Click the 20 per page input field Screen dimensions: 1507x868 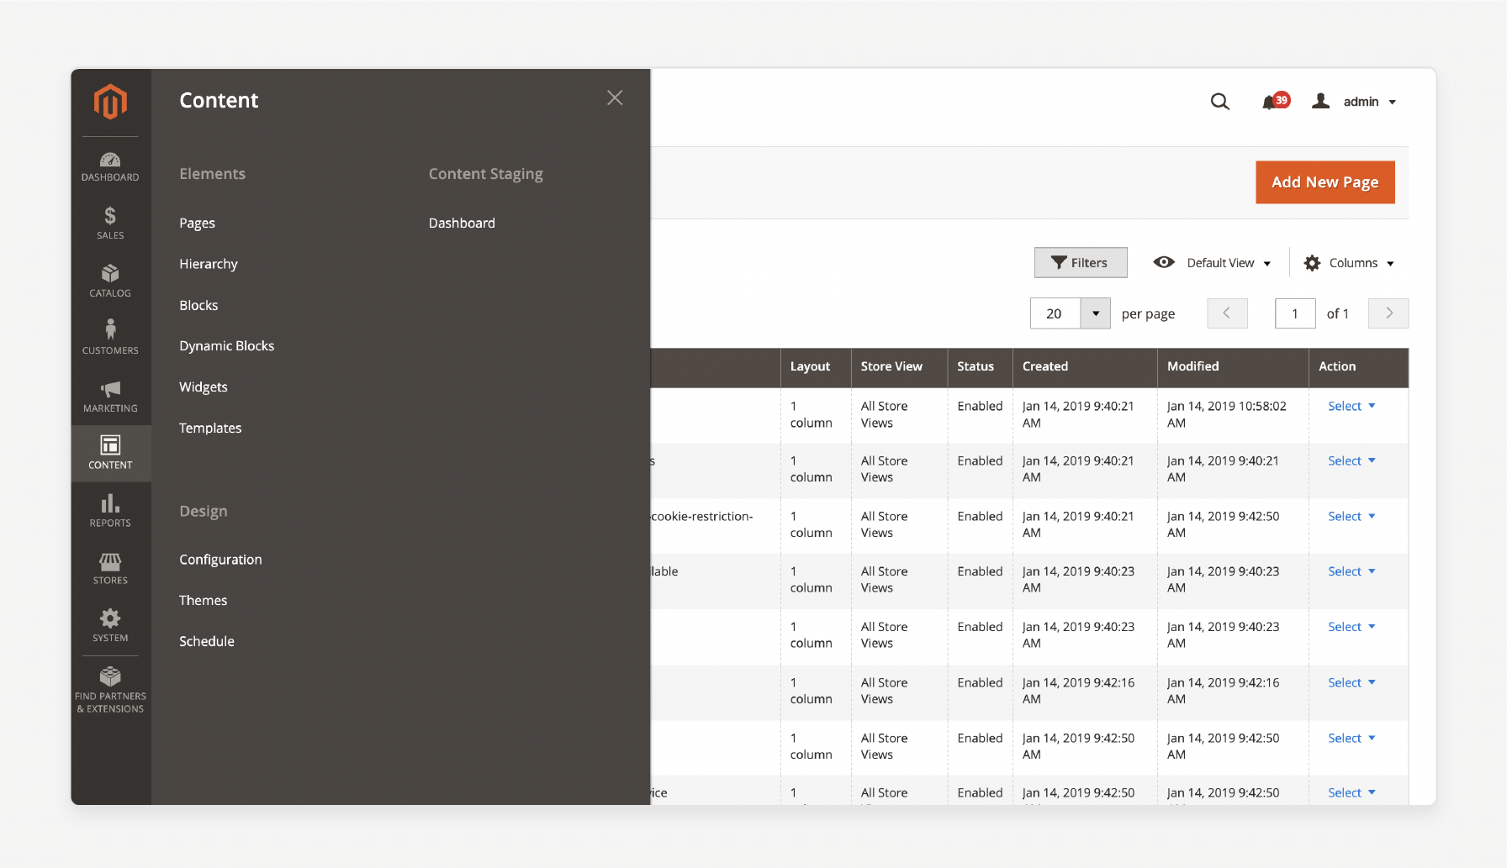[x=1055, y=313]
